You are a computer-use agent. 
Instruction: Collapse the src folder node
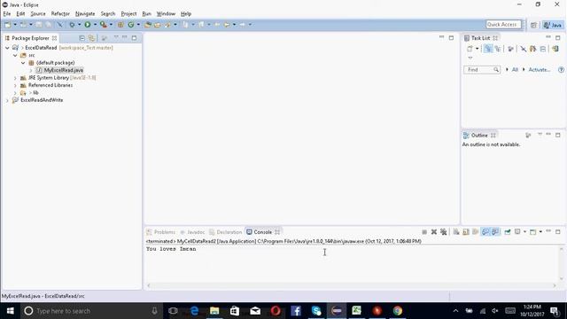point(15,55)
